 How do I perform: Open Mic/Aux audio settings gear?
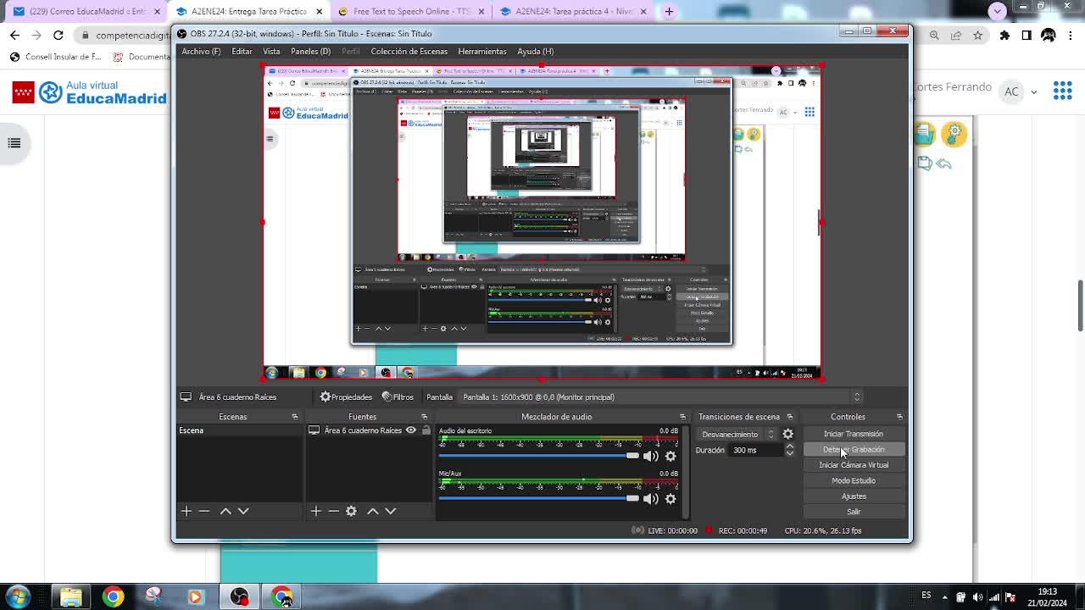[670, 498]
